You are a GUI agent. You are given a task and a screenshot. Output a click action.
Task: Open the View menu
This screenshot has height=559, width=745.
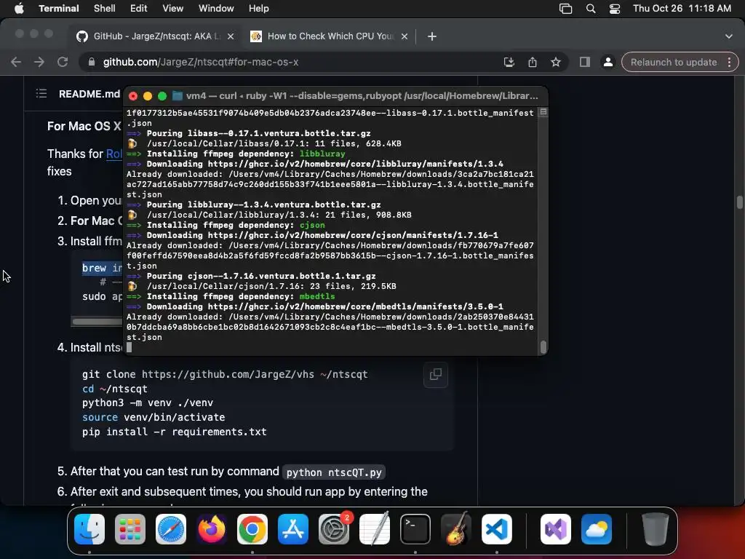pos(172,9)
